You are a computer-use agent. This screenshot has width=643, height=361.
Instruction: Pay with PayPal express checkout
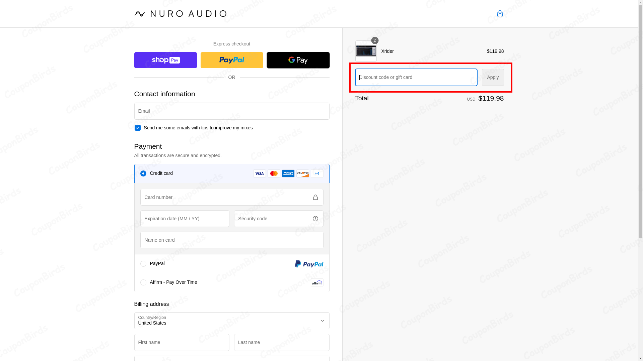(231, 60)
